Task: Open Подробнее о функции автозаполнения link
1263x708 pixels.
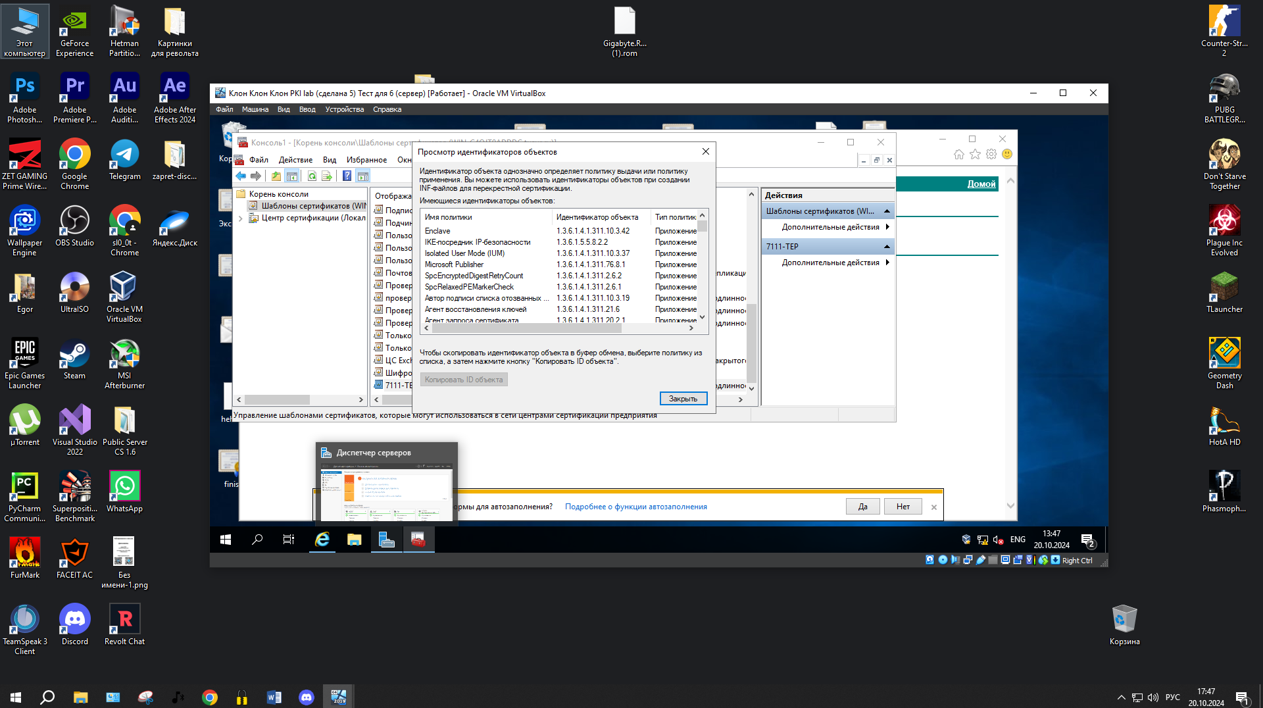Action: (x=635, y=507)
